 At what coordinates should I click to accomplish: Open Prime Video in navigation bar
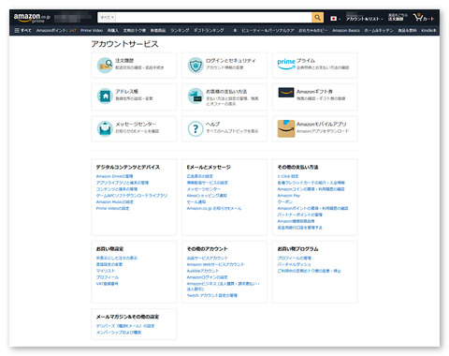(x=92, y=30)
